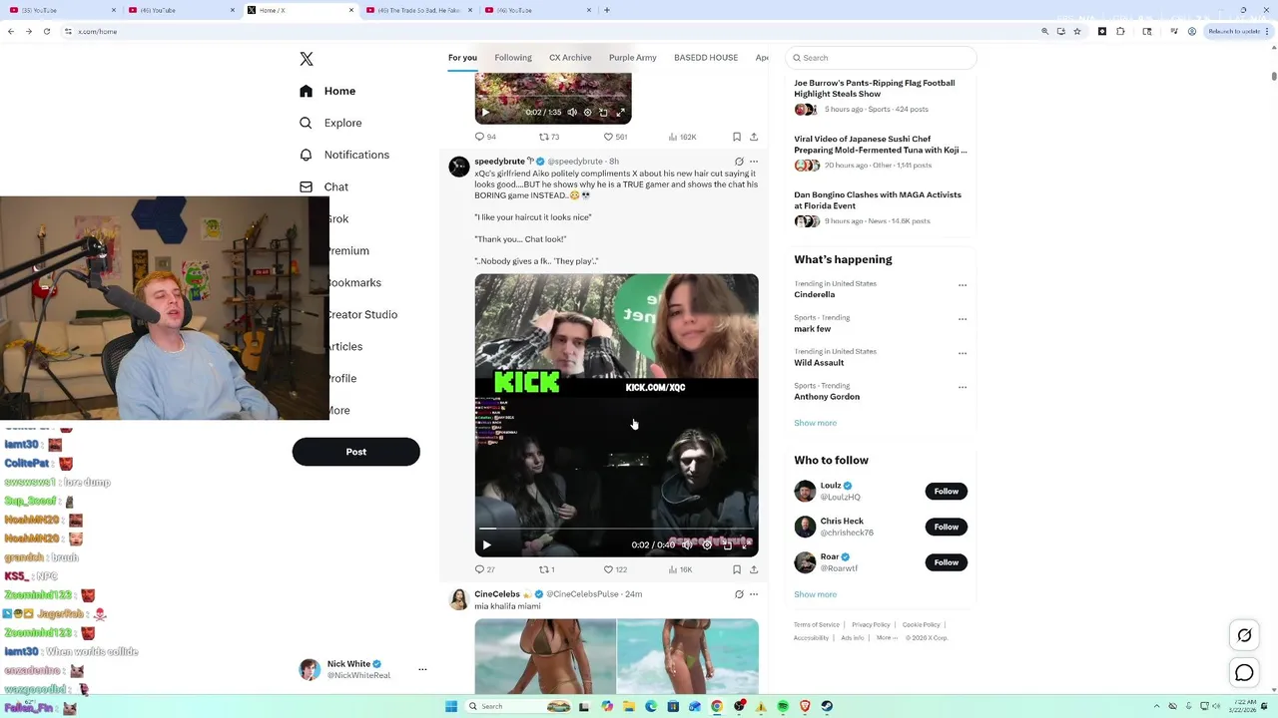This screenshot has width=1278, height=718.
Task: Mute the 1:35 video
Action: [572, 113]
